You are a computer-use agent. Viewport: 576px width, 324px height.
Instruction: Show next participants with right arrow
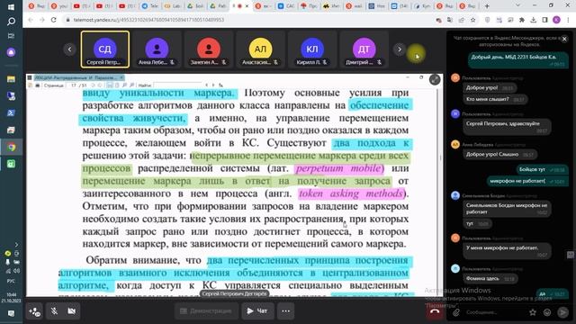tap(400, 49)
